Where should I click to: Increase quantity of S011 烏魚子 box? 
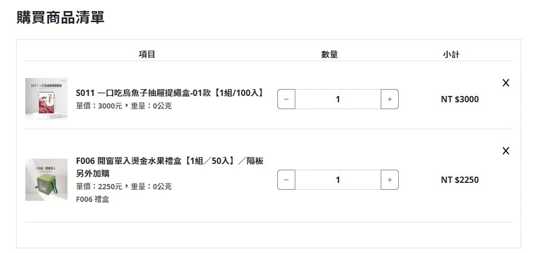click(x=390, y=99)
